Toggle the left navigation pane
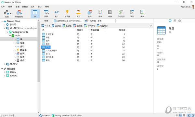The width and height of the screenshot is (195, 117). tap(189, 115)
